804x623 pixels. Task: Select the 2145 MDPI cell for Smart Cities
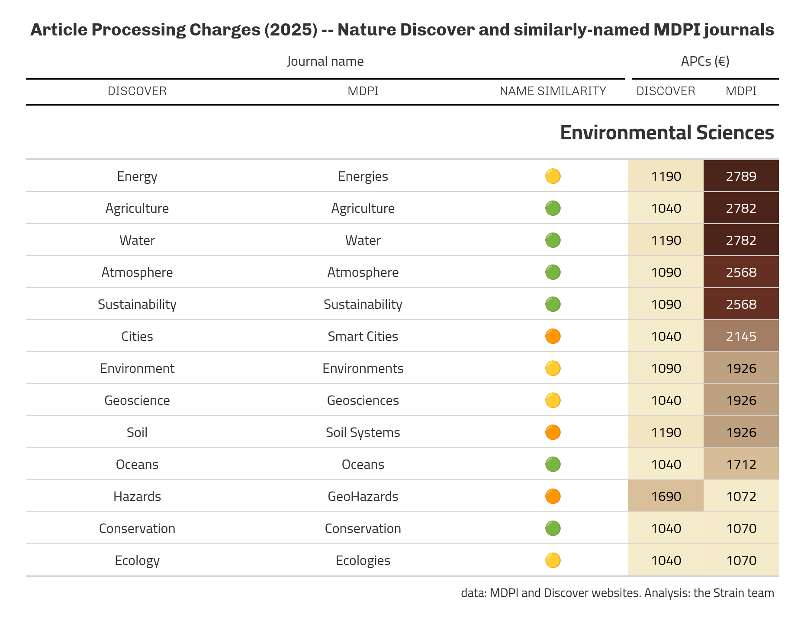tap(741, 336)
